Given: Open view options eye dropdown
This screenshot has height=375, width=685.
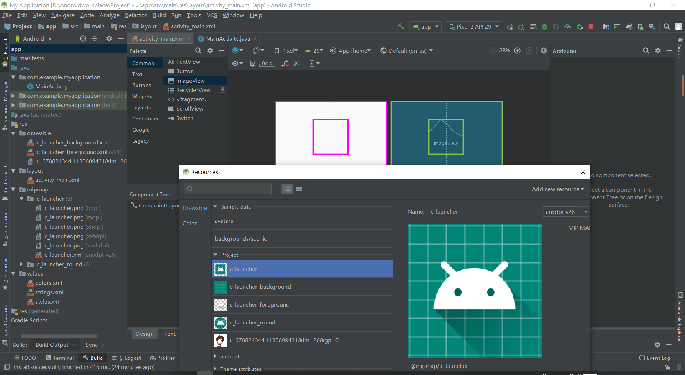Looking at the screenshot, I should (x=237, y=63).
